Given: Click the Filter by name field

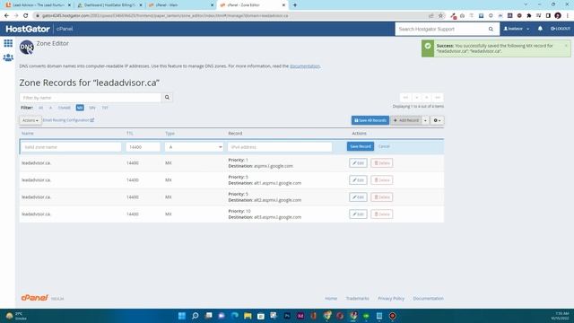Looking at the screenshot, I should point(91,98).
